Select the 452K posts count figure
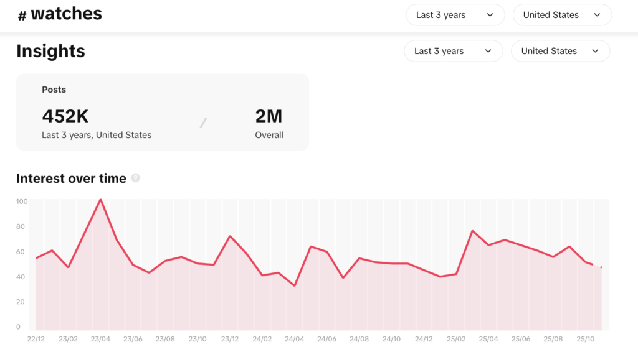Image resolution: width=638 pixels, height=357 pixels. pyautogui.click(x=65, y=116)
